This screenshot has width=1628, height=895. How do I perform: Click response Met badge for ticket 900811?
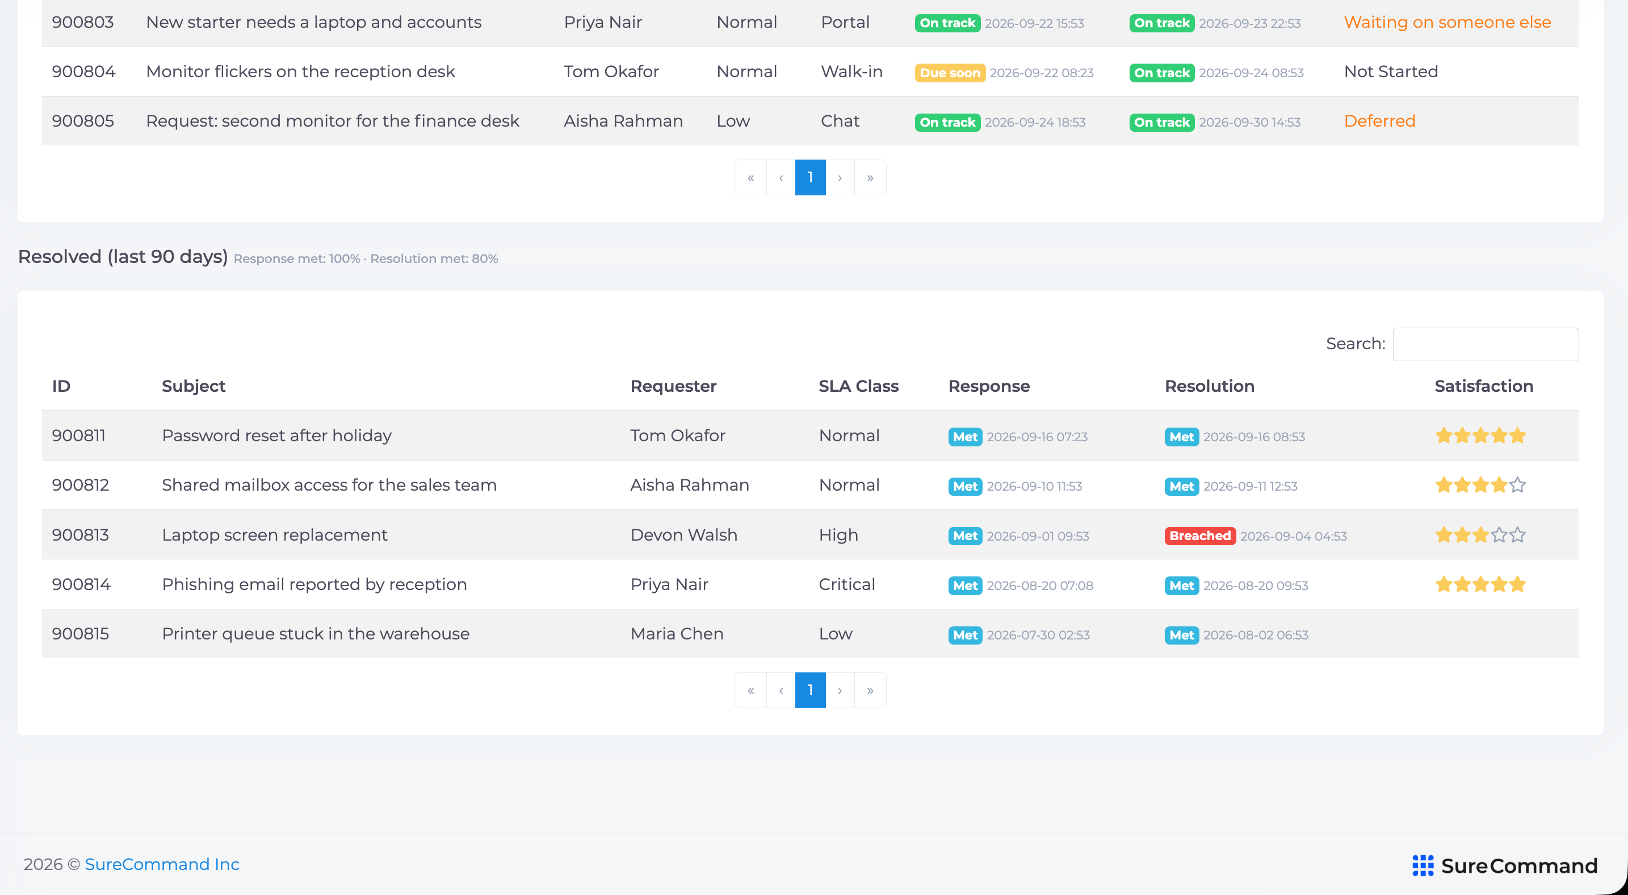tap(965, 437)
